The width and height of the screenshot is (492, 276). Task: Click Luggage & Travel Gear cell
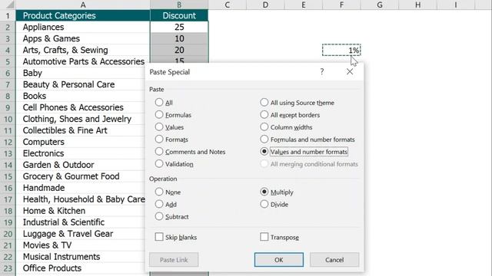pos(81,234)
